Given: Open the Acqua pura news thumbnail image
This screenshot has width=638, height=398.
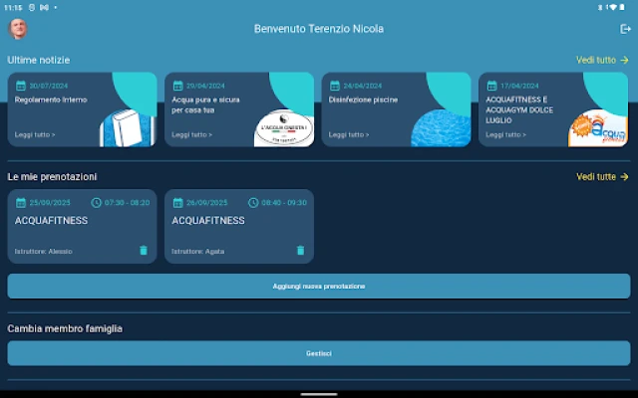Looking at the screenshot, I should (284, 126).
